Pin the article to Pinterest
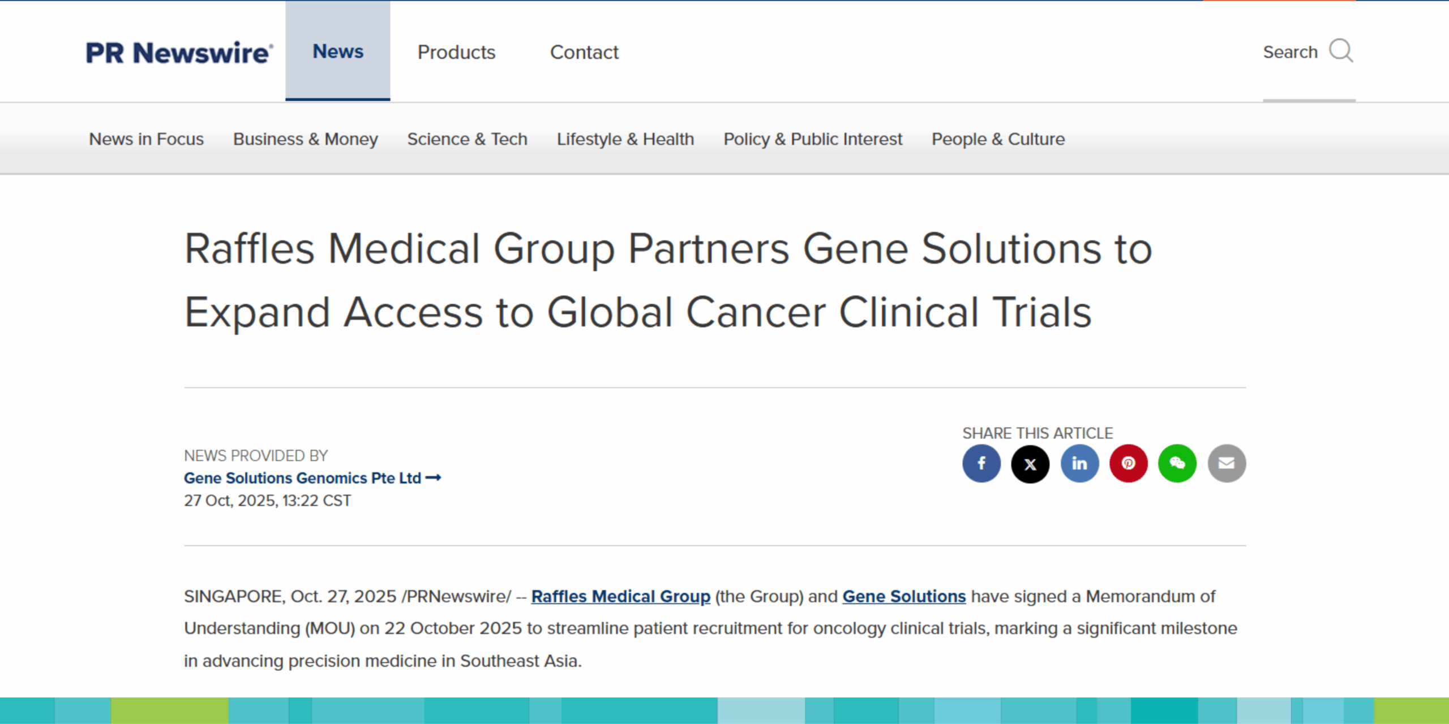 (x=1128, y=463)
